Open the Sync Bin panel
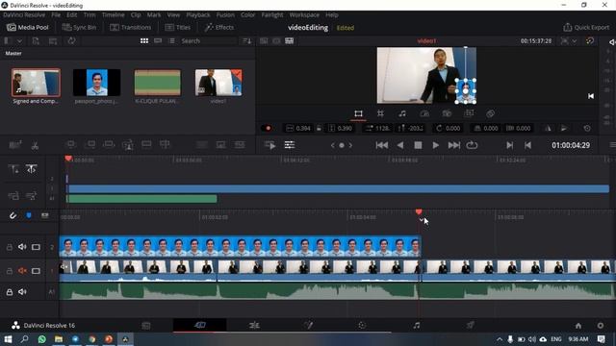616x346 pixels. (79, 28)
